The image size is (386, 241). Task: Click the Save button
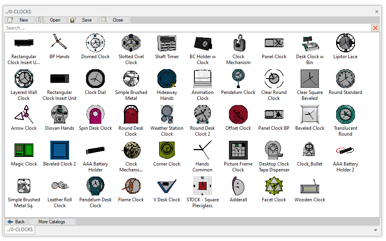click(83, 20)
